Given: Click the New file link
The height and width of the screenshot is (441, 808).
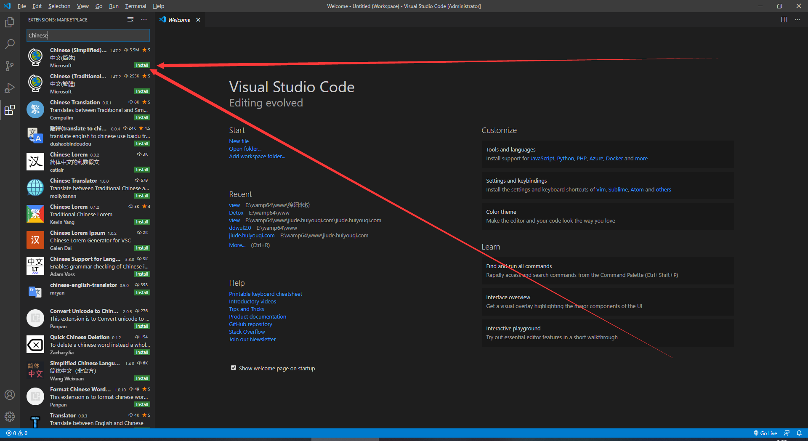Looking at the screenshot, I should 239,141.
